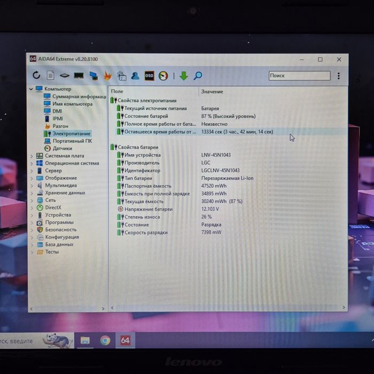Click the magnifier search toolbar icon
This screenshot has width=374, height=374.
point(198,76)
